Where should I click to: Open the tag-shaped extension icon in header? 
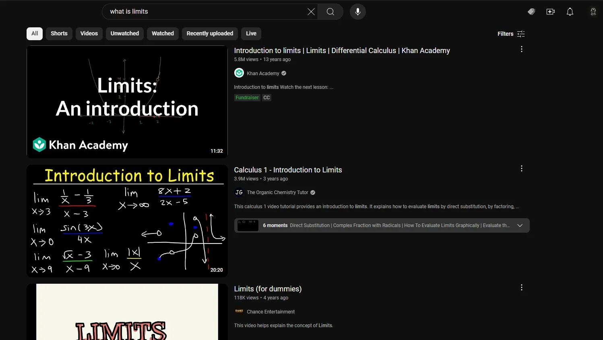pos(531,12)
